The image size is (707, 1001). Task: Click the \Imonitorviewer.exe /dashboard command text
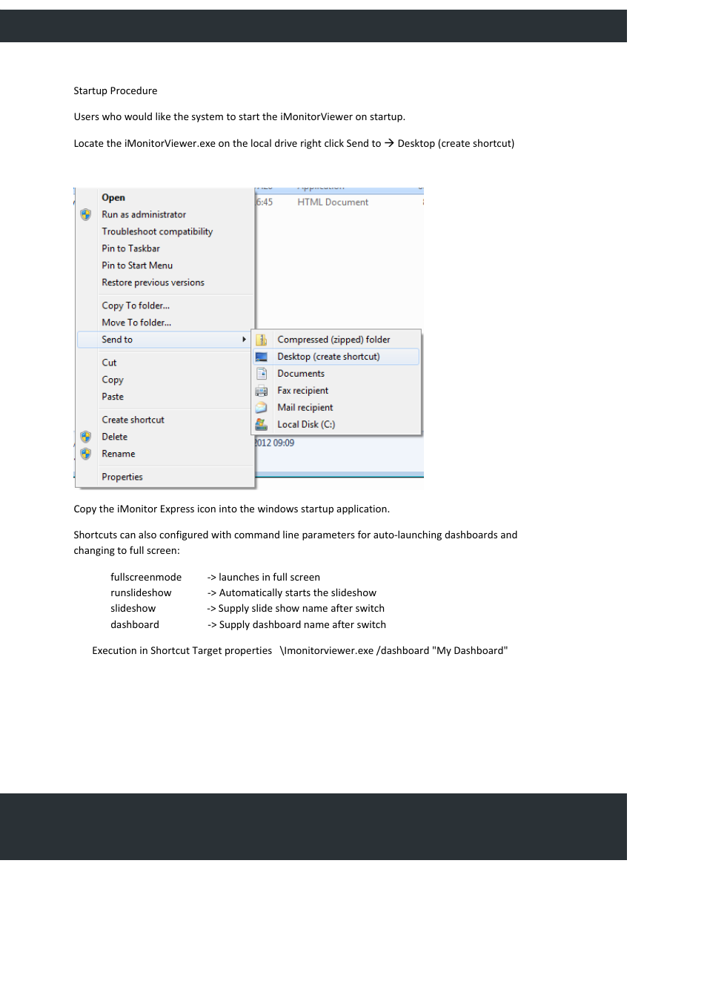point(394,651)
